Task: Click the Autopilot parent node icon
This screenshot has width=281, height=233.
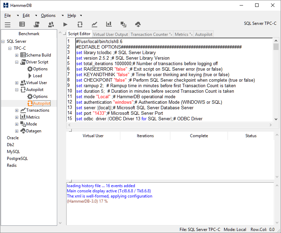Action: 23,90
